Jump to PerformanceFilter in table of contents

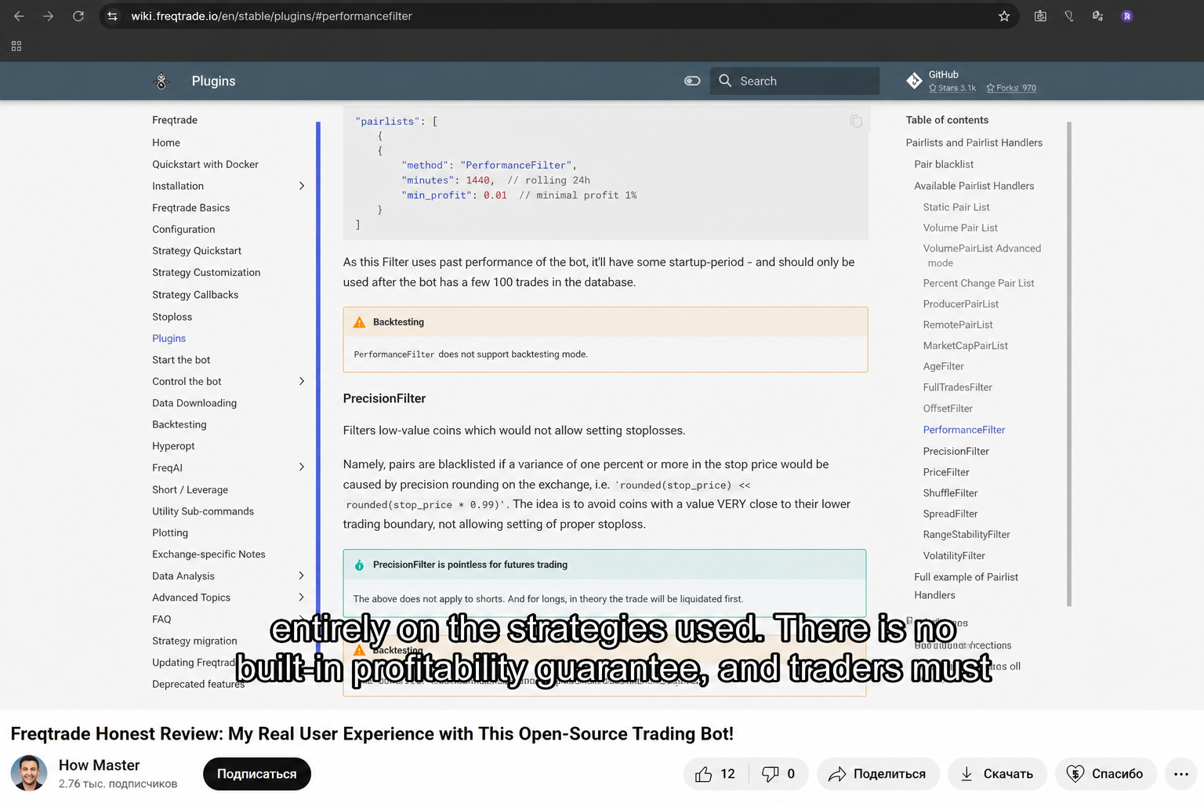pos(964,430)
